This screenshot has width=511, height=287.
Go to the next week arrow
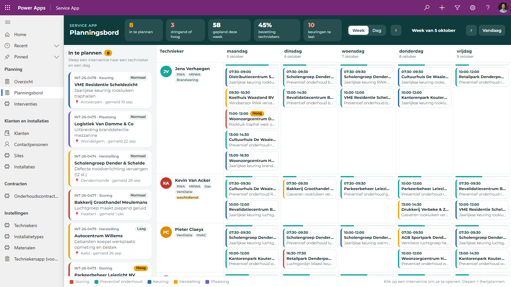(471, 30)
